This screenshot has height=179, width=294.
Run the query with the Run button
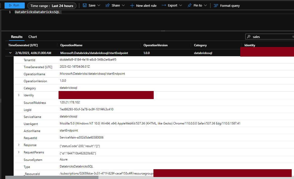[14, 6]
